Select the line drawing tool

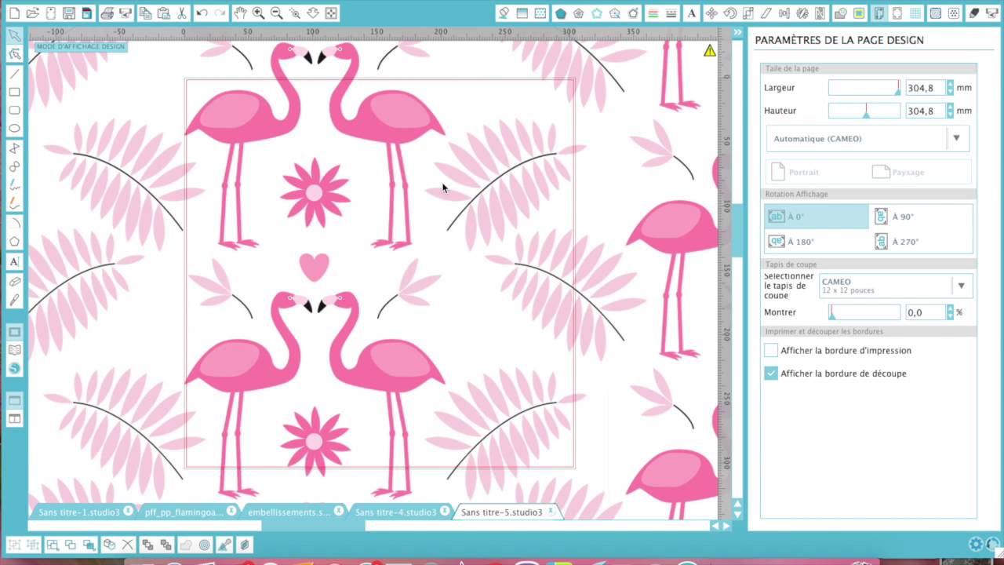[x=14, y=74]
